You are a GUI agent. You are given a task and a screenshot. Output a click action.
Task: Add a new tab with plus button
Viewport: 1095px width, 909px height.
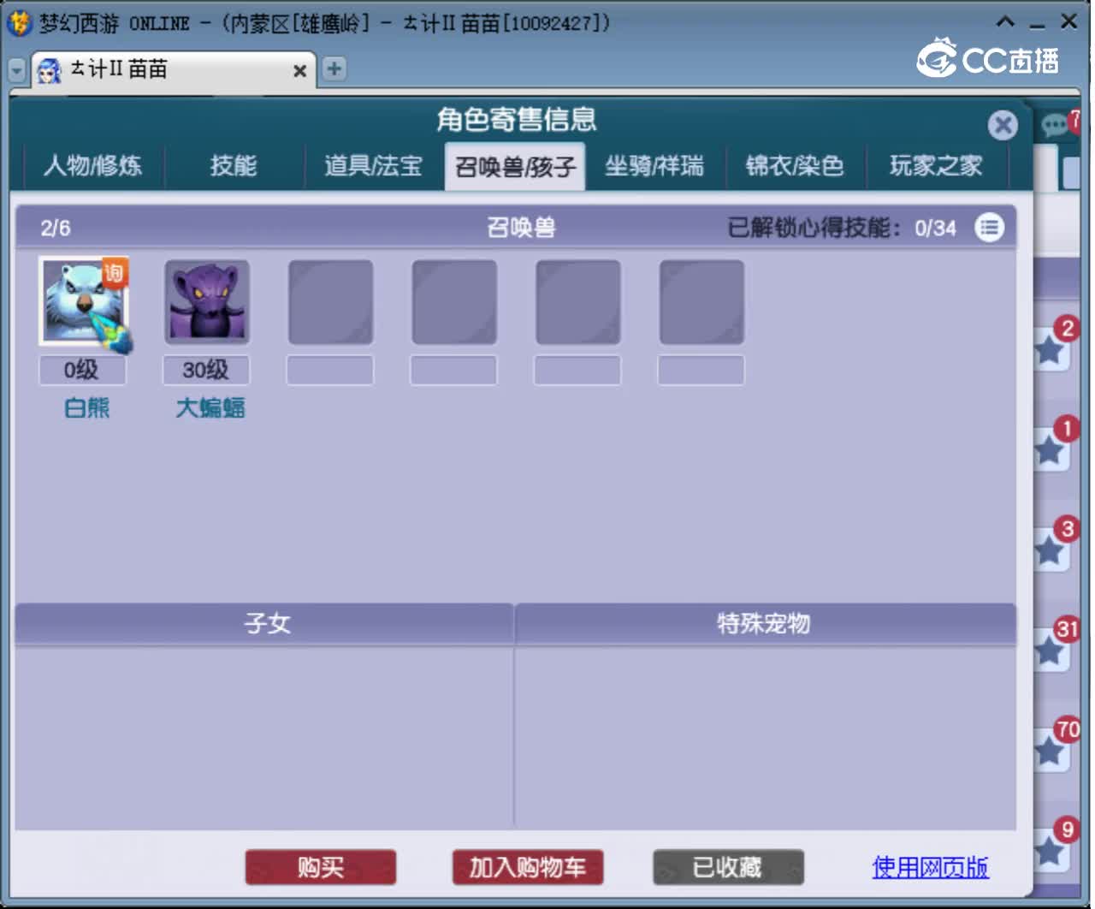pos(334,68)
